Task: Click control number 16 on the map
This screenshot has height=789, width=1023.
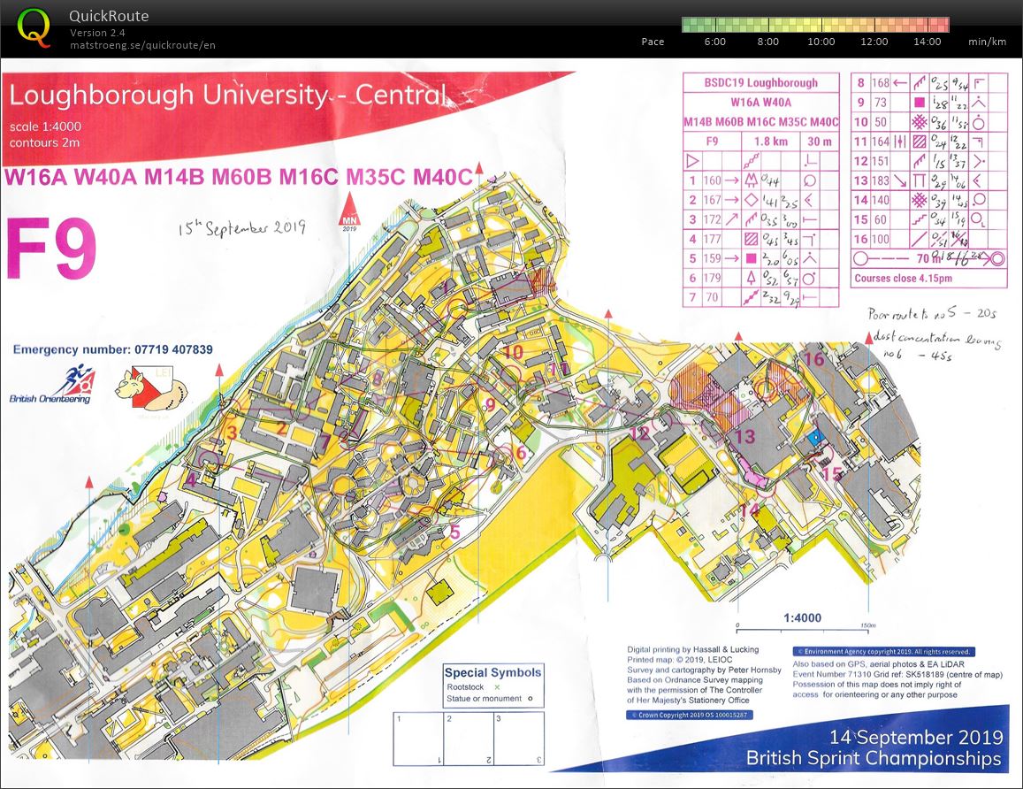Action: (813, 358)
